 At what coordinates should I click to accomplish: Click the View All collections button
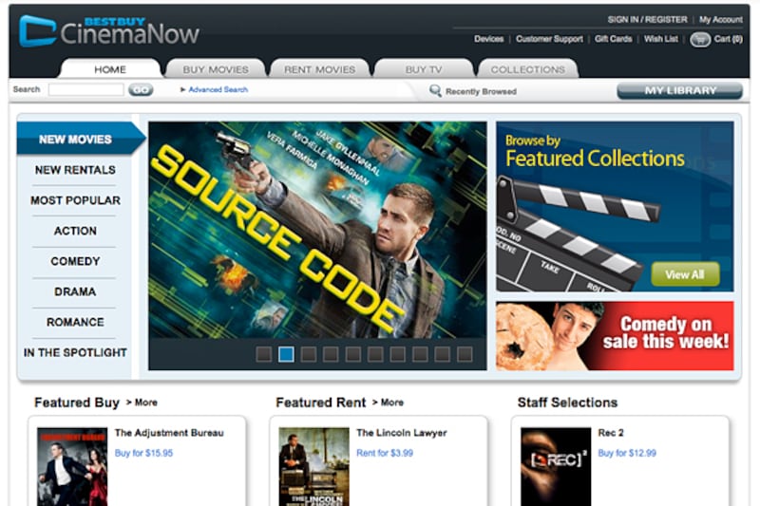click(685, 274)
